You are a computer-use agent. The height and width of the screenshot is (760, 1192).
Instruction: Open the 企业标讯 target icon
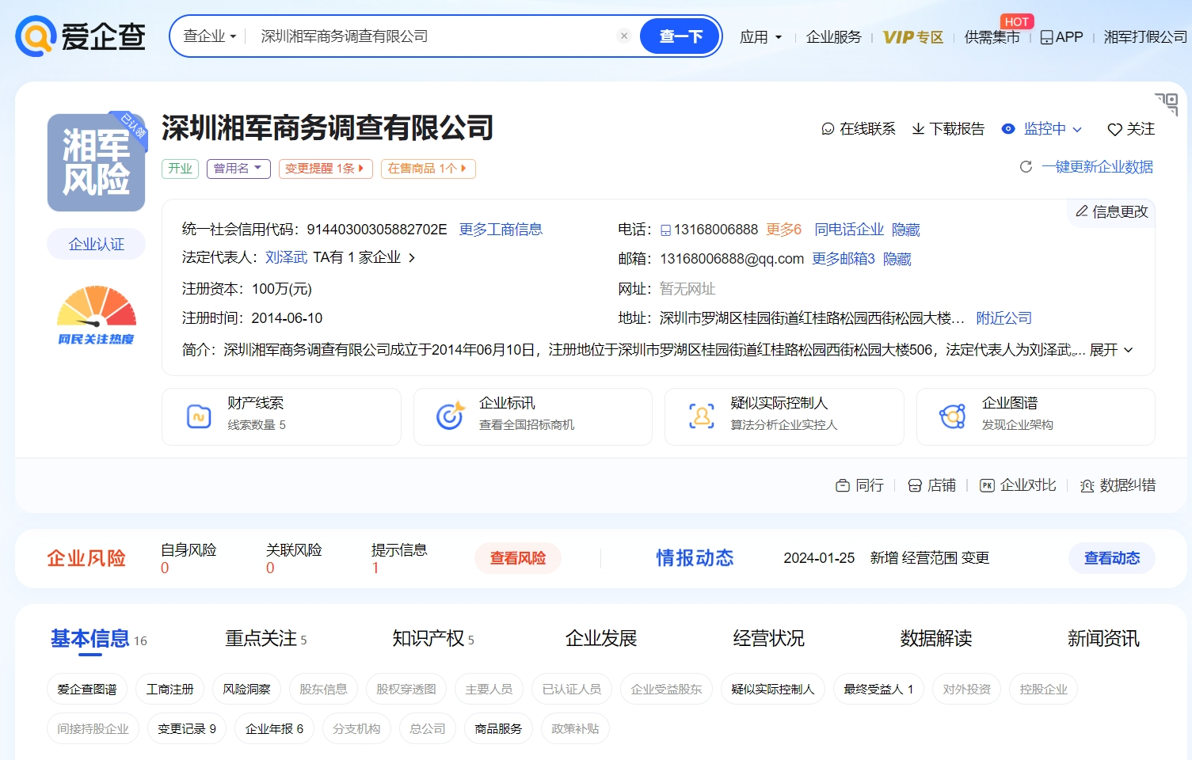[x=450, y=416]
